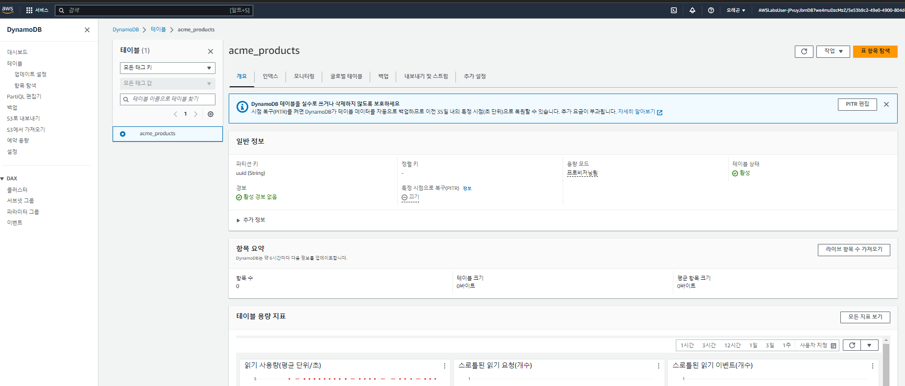Open read usage chart options menu
905x386 pixels.
pyautogui.click(x=445, y=366)
